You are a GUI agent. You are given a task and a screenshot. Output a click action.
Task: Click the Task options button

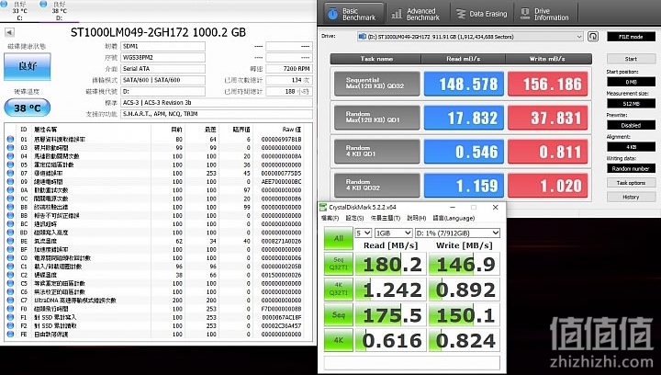click(x=631, y=183)
